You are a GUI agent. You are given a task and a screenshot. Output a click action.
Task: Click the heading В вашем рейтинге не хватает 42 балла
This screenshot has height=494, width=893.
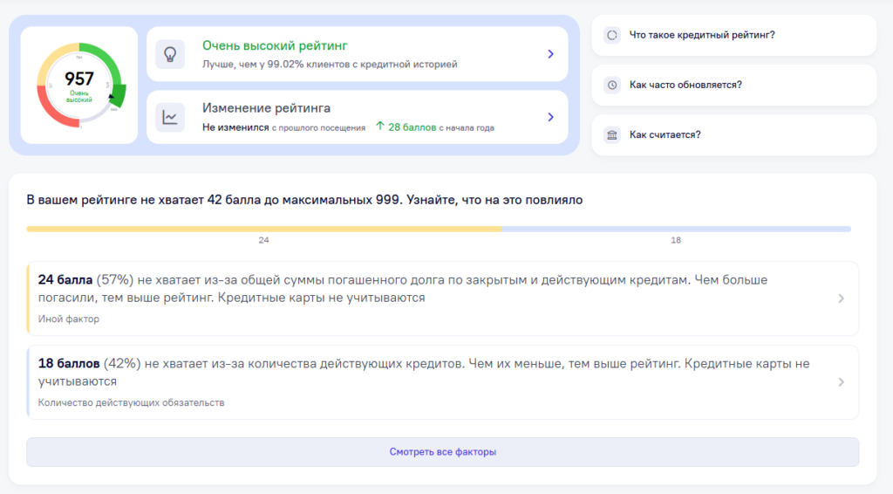click(x=304, y=200)
